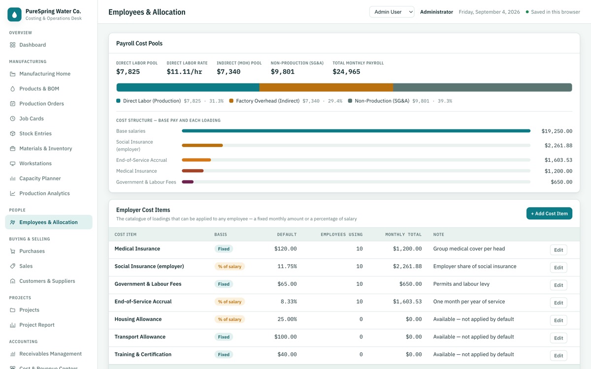This screenshot has width=591, height=369.
Task: Edit the Social Insurance (employer) row
Action: [x=558, y=268]
